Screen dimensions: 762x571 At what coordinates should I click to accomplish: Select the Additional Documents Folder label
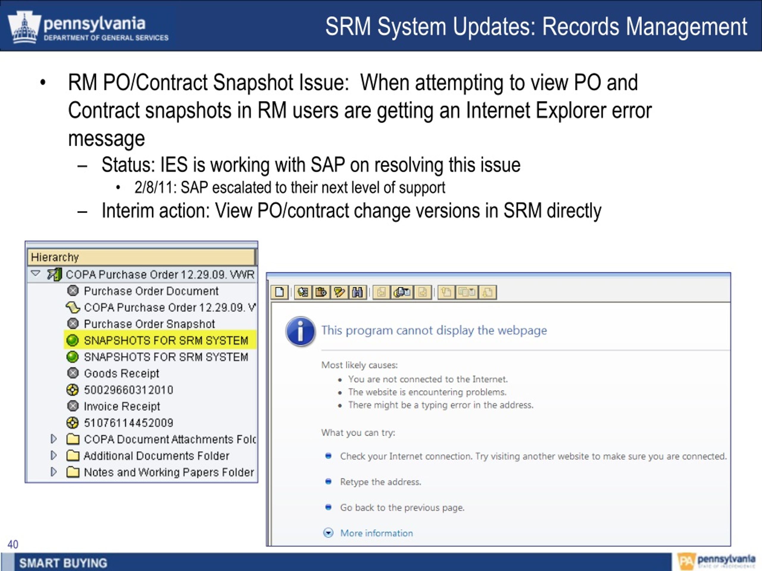(156, 456)
